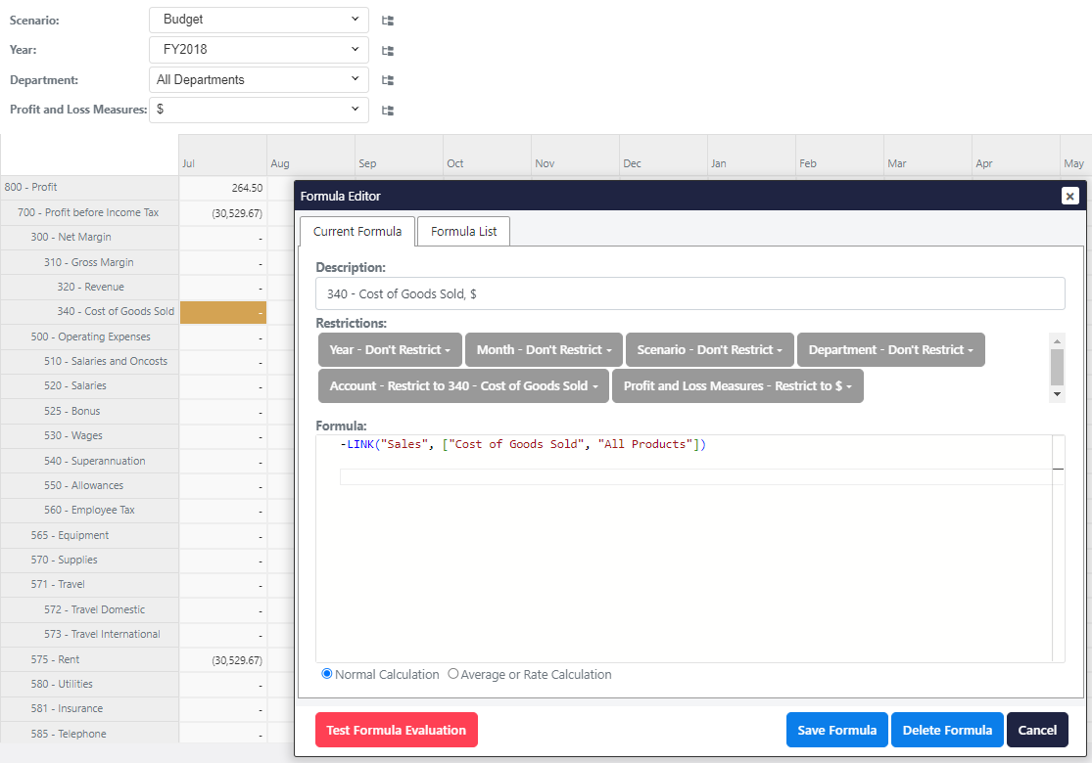Open the Year FY2018 dropdown
The image size is (1092, 763).
click(x=259, y=50)
